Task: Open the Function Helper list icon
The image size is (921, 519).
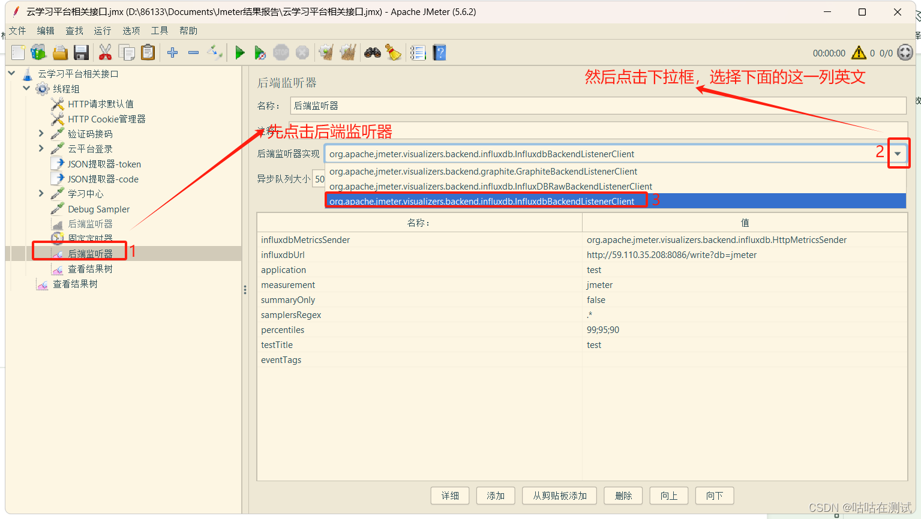Action: click(418, 53)
